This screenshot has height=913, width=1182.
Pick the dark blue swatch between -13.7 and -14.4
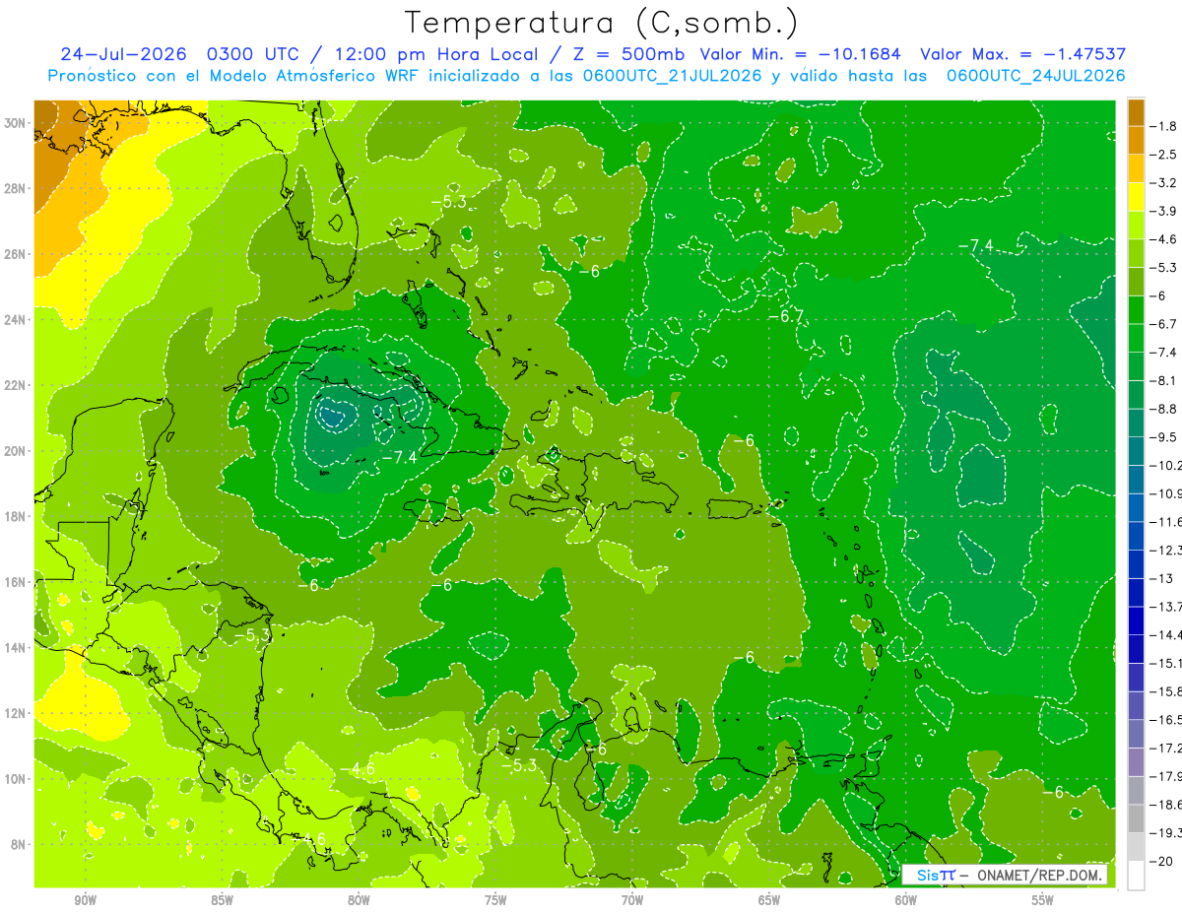(x=1136, y=620)
